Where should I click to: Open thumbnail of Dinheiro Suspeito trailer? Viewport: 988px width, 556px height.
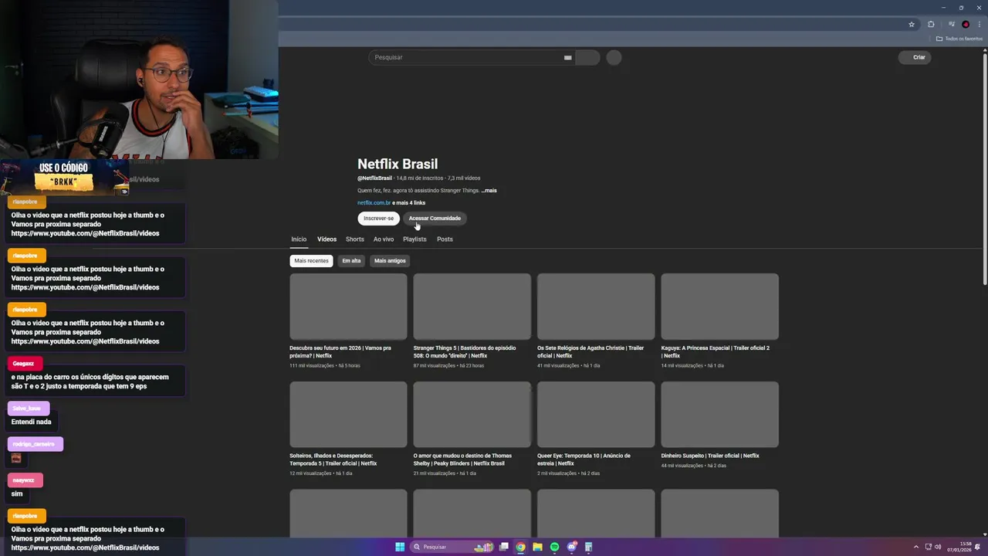pyautogui.click(x=720, y=415)
